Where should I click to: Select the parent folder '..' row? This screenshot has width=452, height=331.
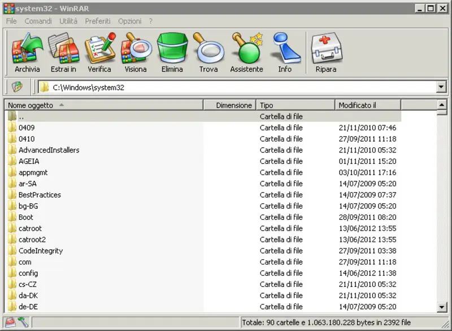click(x=203, y=116)
